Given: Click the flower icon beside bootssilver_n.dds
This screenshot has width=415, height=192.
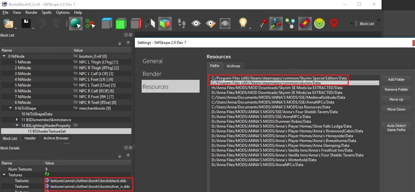Looking at the screenshot, I should pos(47,187).
